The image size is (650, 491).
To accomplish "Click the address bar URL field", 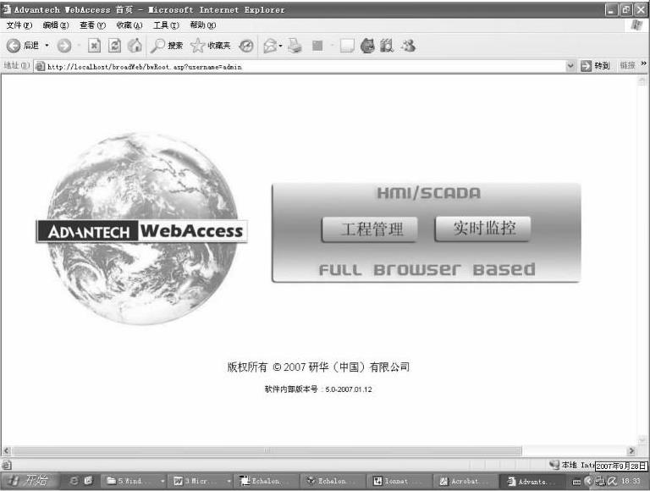I will click(x=306, y=66).
